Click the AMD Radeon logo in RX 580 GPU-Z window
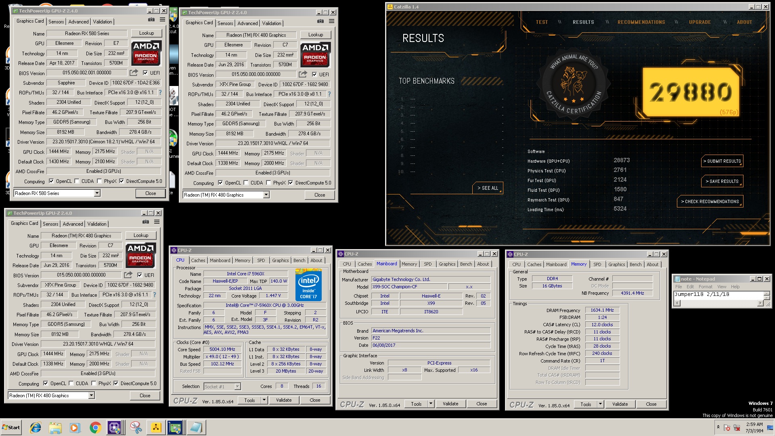775x436 pixels. pos(146,52)
